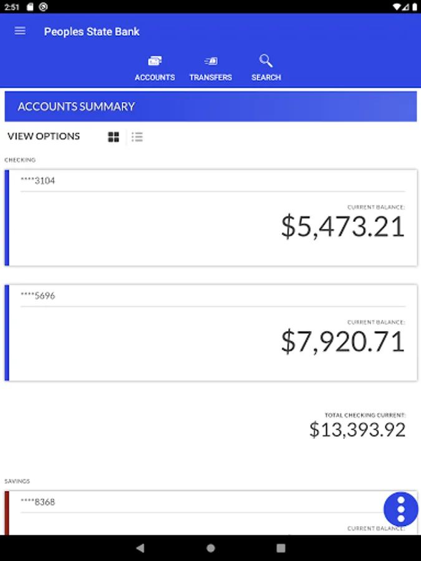The width and height of the screenshot is (421, 561).
Task: Open the hamburger navigation menu
Action: tap(20, 31)
